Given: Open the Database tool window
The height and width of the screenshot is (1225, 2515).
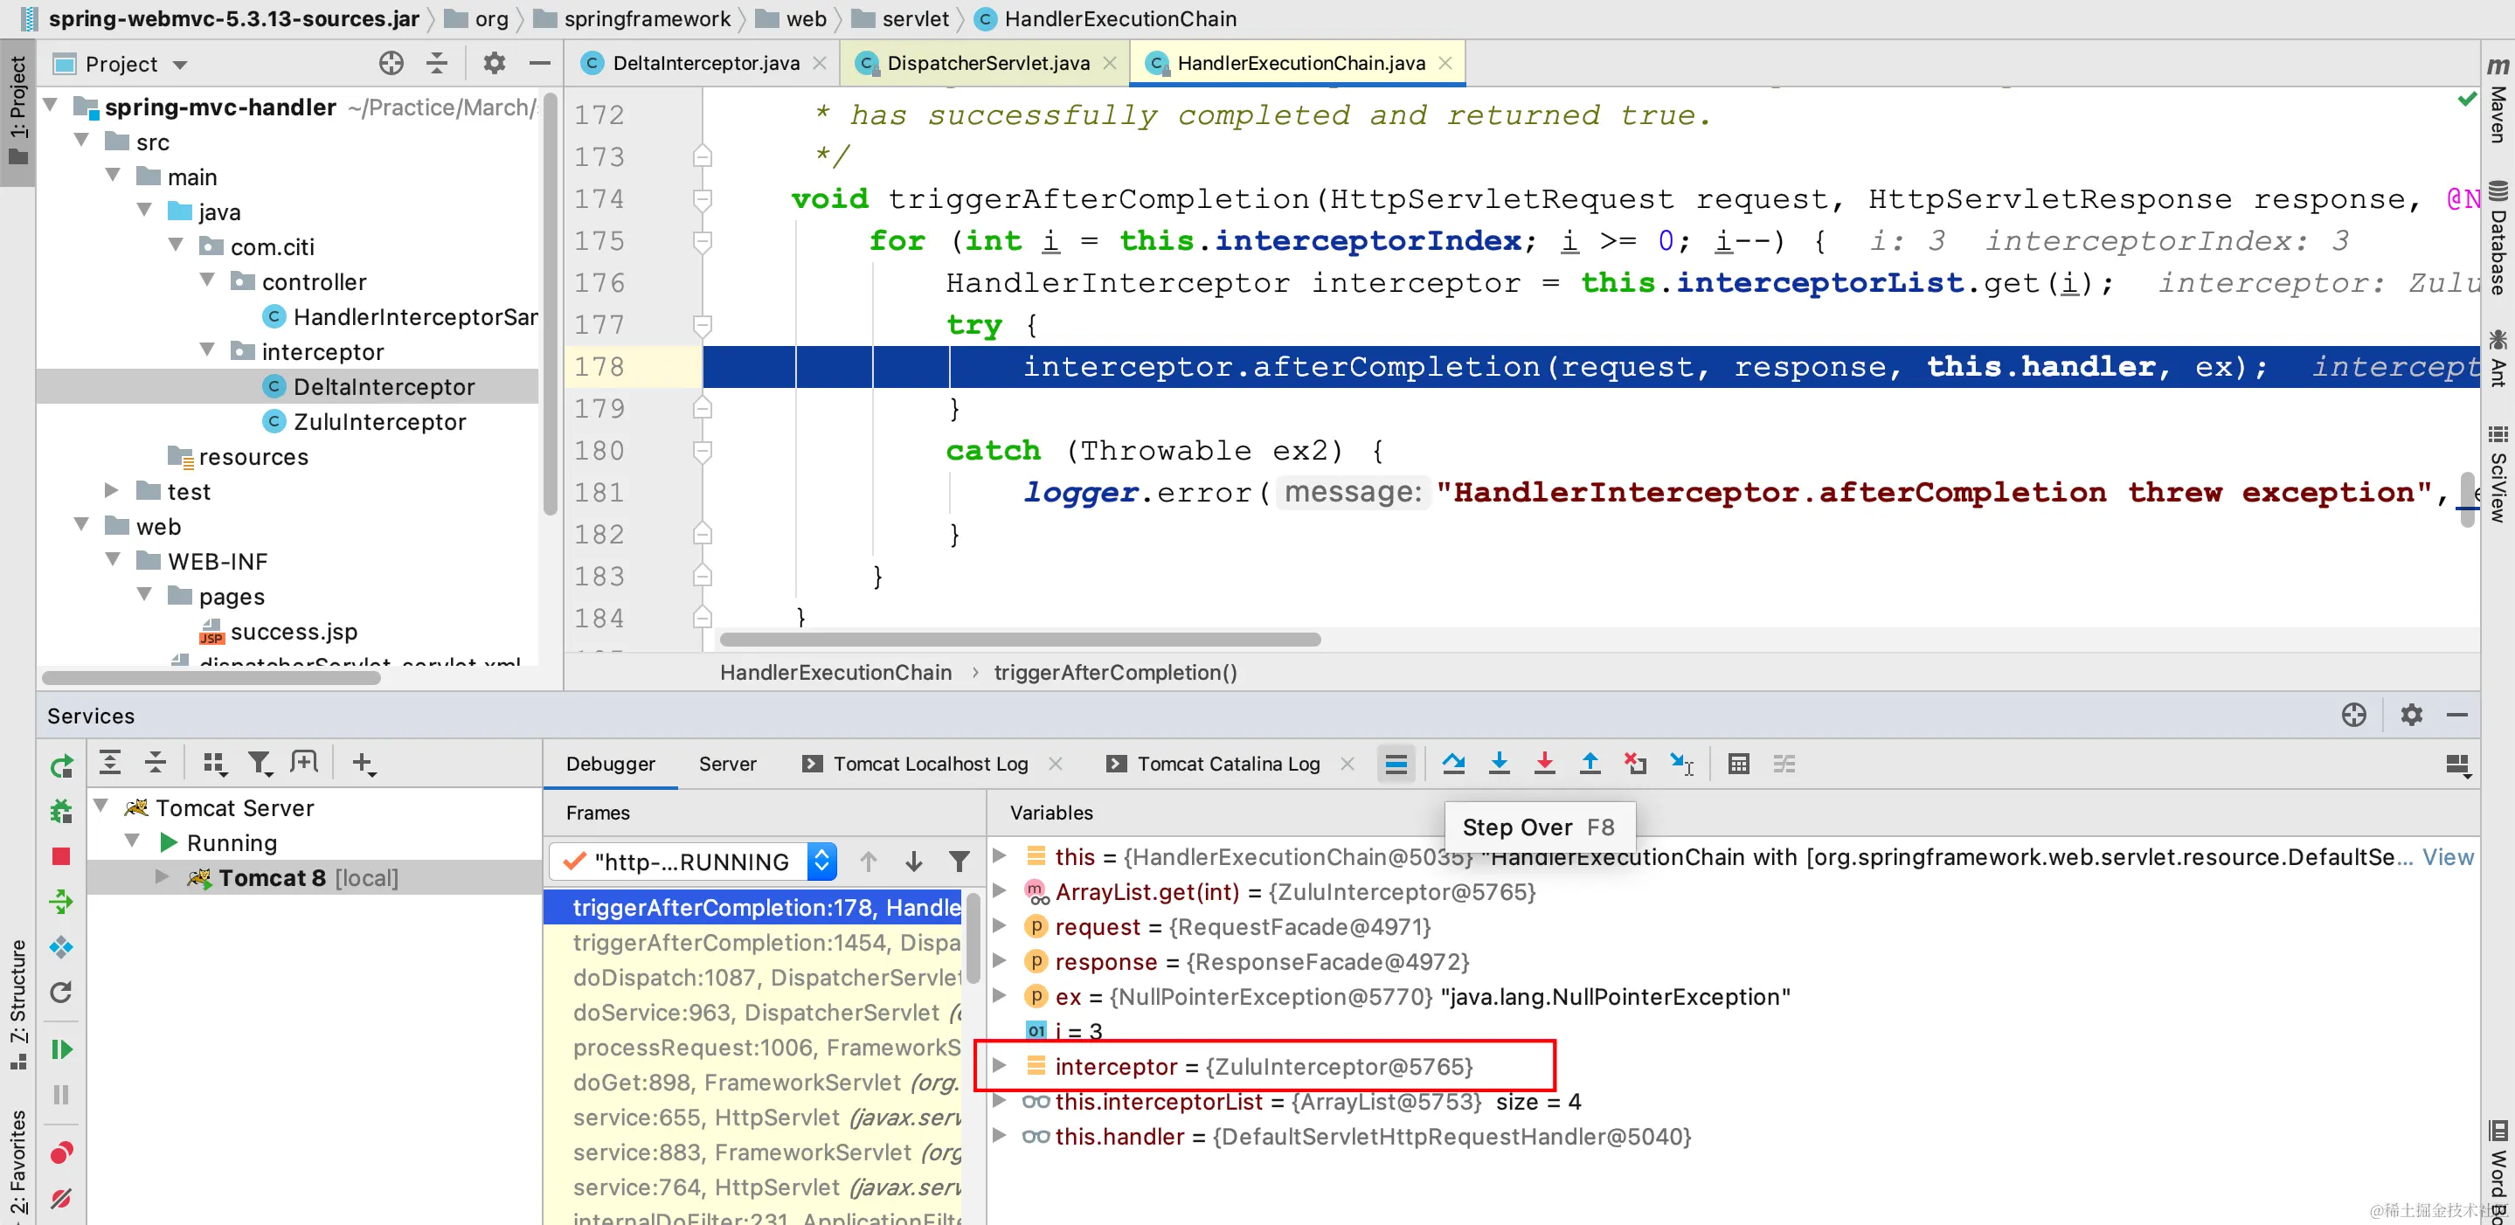Looking at the screenshot, I should click(x=2498, y=237).
